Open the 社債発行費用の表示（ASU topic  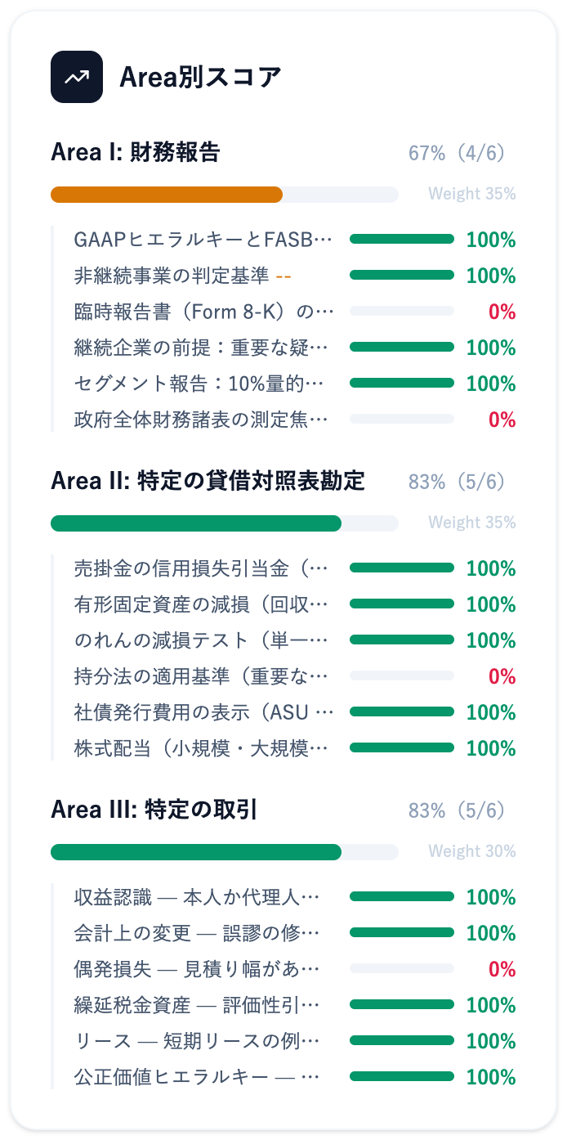[x=203, y=712]
